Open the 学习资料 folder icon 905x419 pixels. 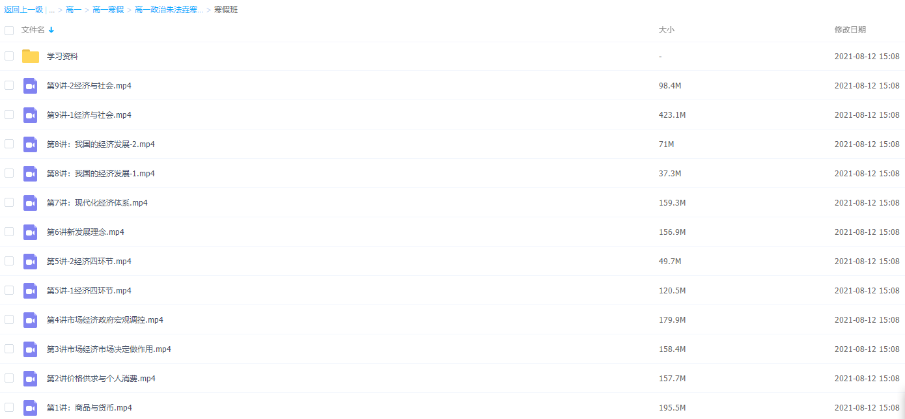click(31, 57)
